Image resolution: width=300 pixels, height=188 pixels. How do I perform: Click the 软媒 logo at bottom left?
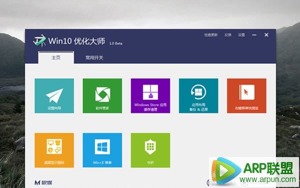(x=43, y=183)
